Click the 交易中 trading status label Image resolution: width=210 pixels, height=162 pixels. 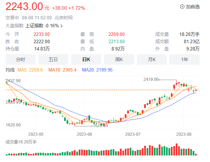12,18
